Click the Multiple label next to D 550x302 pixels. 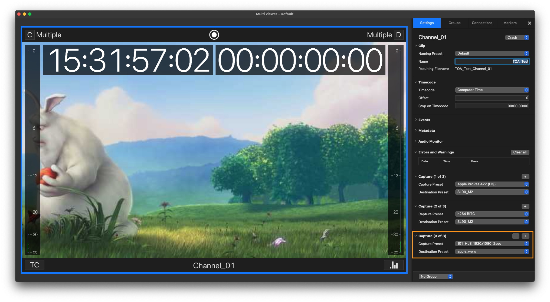point(379,35)
